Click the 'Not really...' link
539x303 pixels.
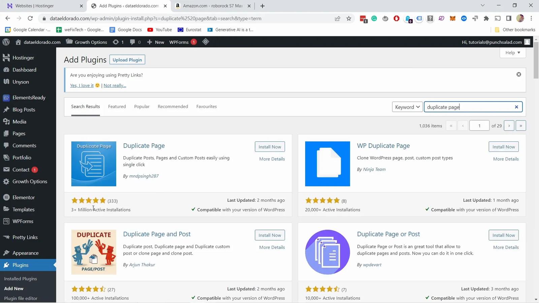pyautogui.click(x=115, y=86)
